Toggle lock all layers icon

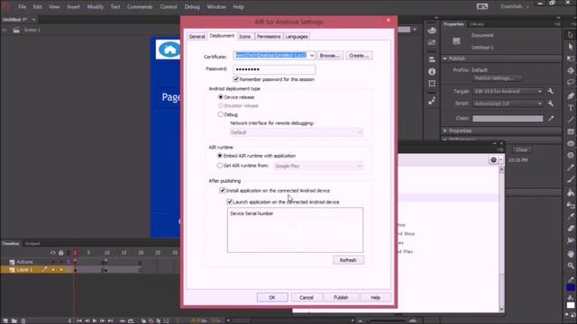(x=60, y=252)
